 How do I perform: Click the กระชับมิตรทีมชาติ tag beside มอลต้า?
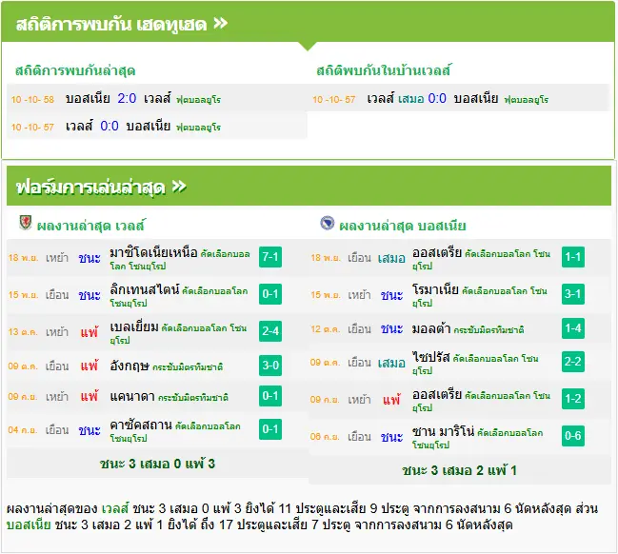pos(488,329)
